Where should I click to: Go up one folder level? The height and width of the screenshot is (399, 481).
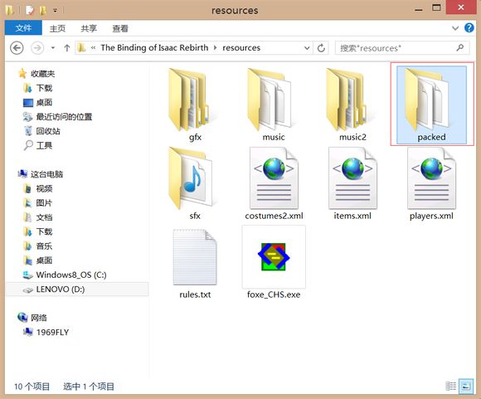pyautogui.click(x=67, y=48)
